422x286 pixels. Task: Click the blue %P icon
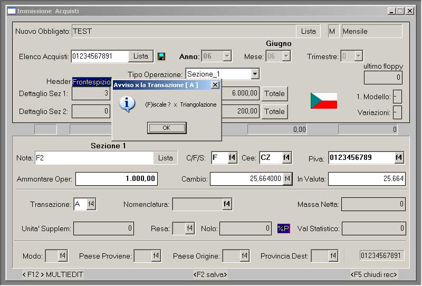(284, 228)
